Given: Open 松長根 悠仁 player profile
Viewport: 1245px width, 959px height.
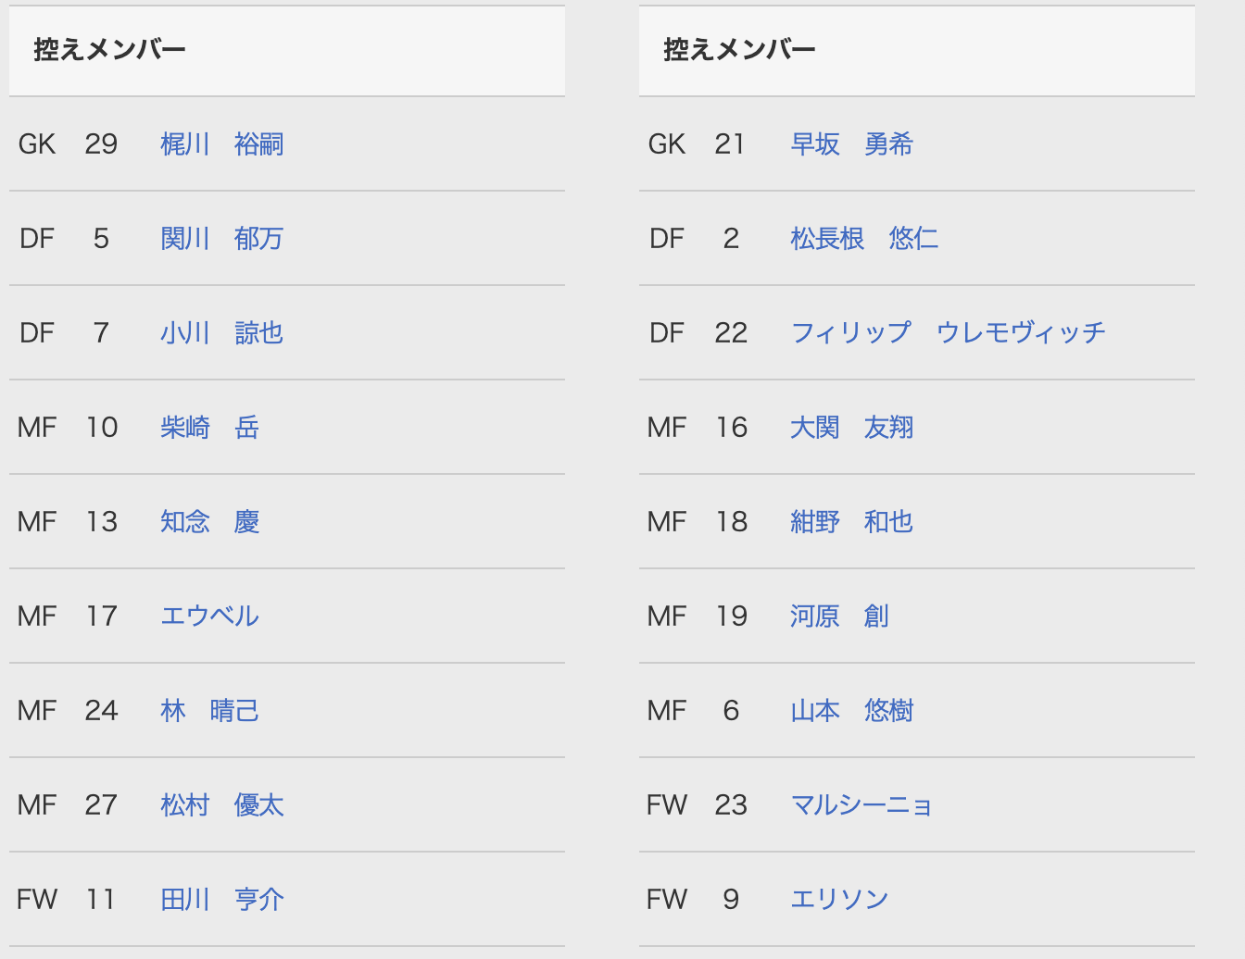Looking at the screenshot, I should pyautogui.click(x=863, y=239).
